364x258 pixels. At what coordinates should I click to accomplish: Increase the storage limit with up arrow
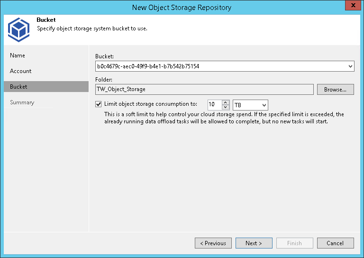coord(226,102)
